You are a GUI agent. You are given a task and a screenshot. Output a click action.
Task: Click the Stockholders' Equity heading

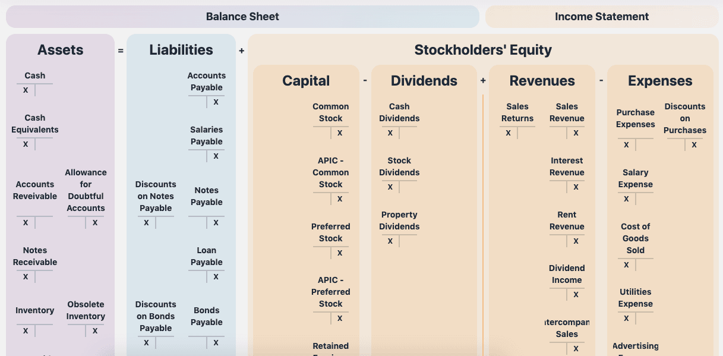pyautogui.click(x=483, y=50)
